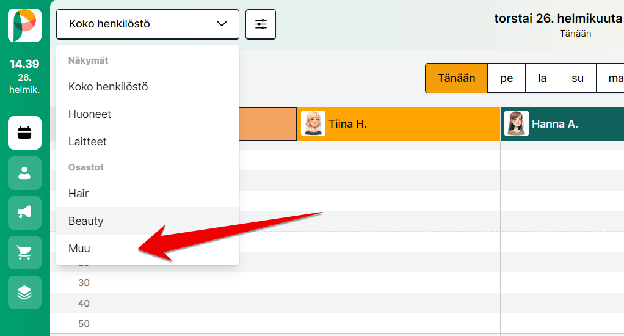The width and height of the screenshot is (624, 336).
Task: Choose the Muu department
Action: [79, 249]
